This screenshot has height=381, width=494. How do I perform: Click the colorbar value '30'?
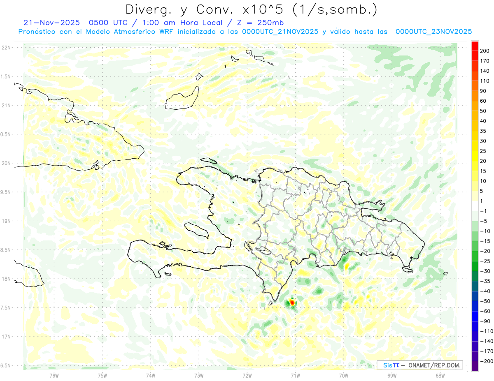click(x=483, y=141)
